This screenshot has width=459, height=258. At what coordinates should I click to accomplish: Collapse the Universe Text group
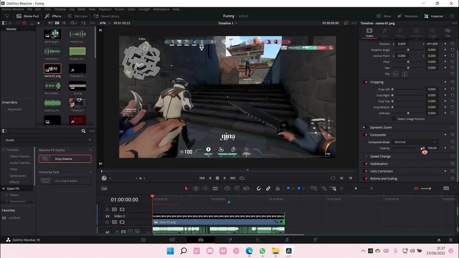pyautogui.click(x=90, y=172)
